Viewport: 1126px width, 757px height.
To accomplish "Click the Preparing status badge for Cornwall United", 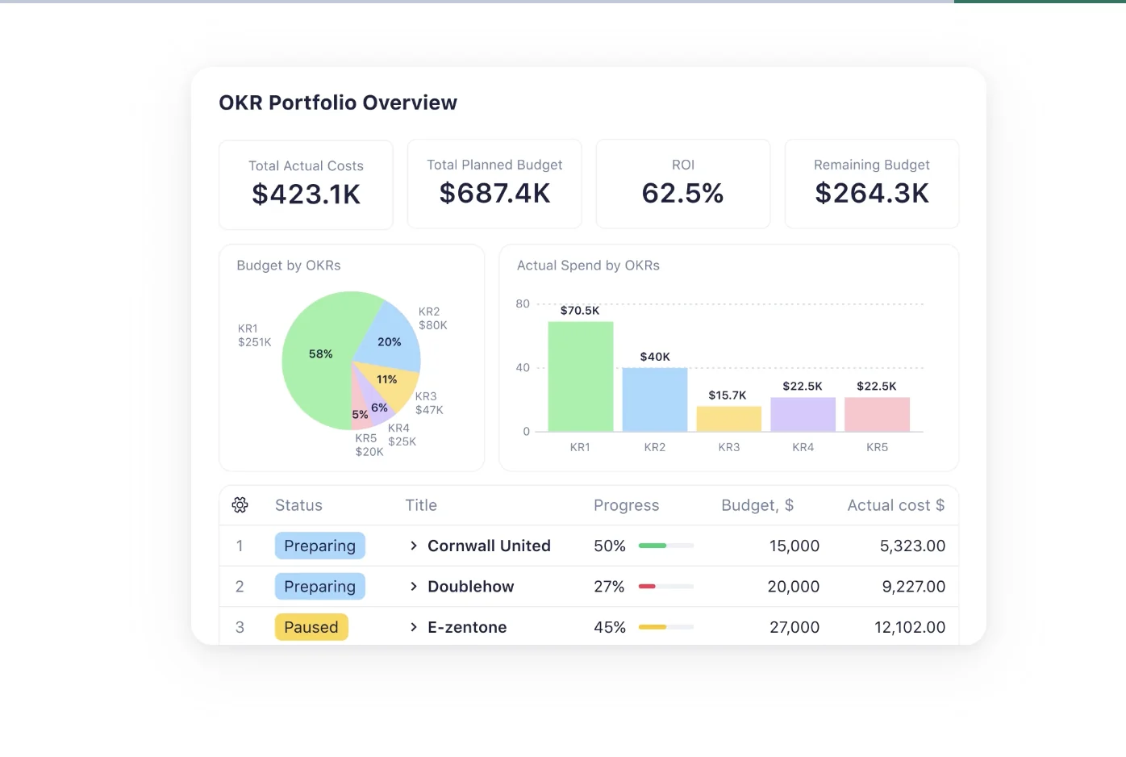I will 320,546.
